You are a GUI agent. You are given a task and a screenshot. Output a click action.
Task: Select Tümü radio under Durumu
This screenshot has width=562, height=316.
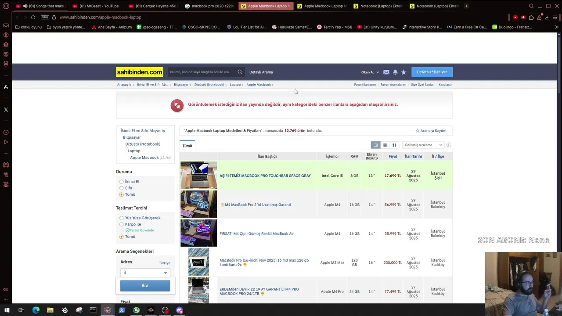tap(122, 194)
